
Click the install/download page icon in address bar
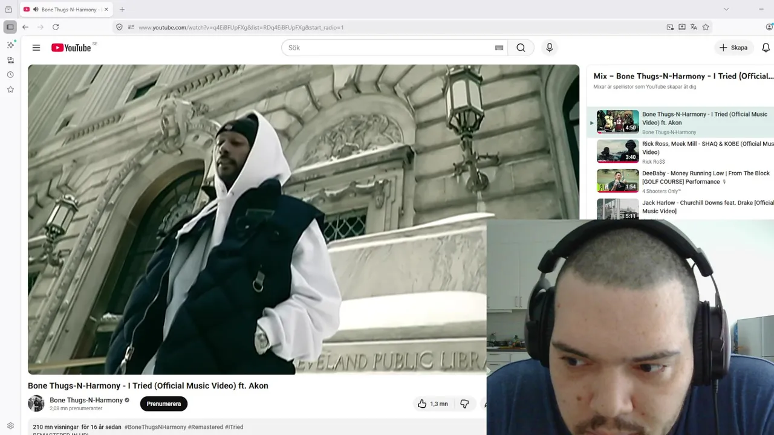tap(682, 27)
